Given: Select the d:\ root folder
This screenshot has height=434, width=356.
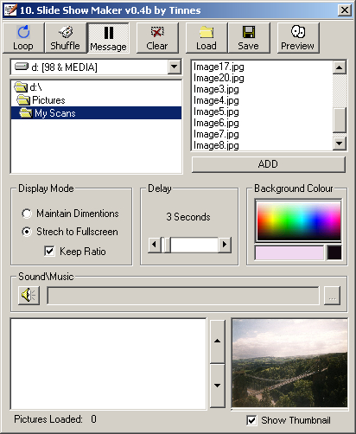Looking at the screenshot, I should point(96,87).
